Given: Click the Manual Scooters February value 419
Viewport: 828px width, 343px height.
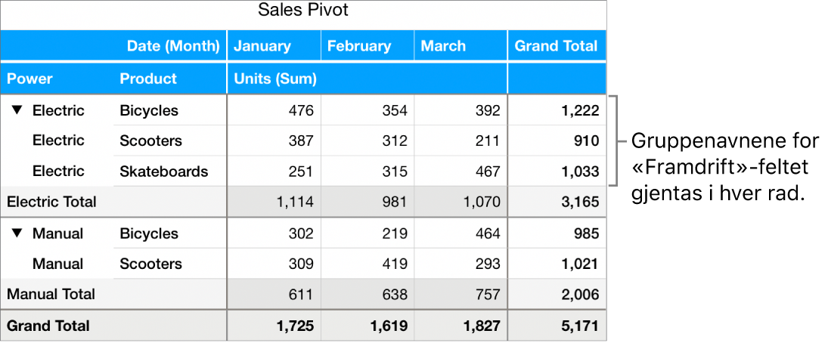Looking at the screenshot, I should pos(394,264).
